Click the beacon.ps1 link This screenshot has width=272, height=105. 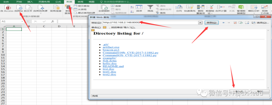click(111, 50)
